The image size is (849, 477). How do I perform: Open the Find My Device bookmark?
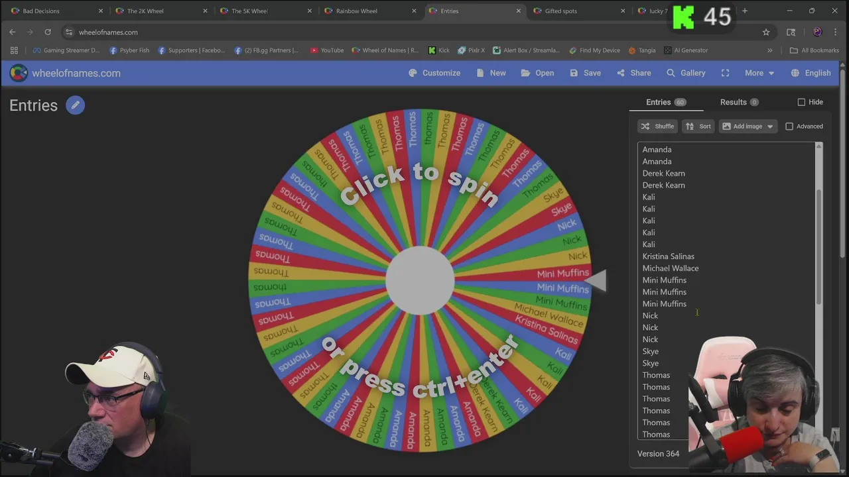click(594, 50)
